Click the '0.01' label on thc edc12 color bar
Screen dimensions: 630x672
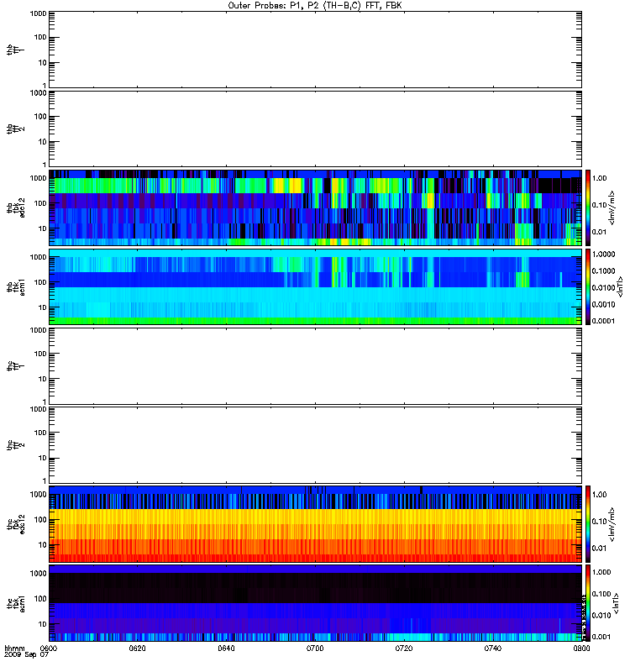tap(600, 549)
